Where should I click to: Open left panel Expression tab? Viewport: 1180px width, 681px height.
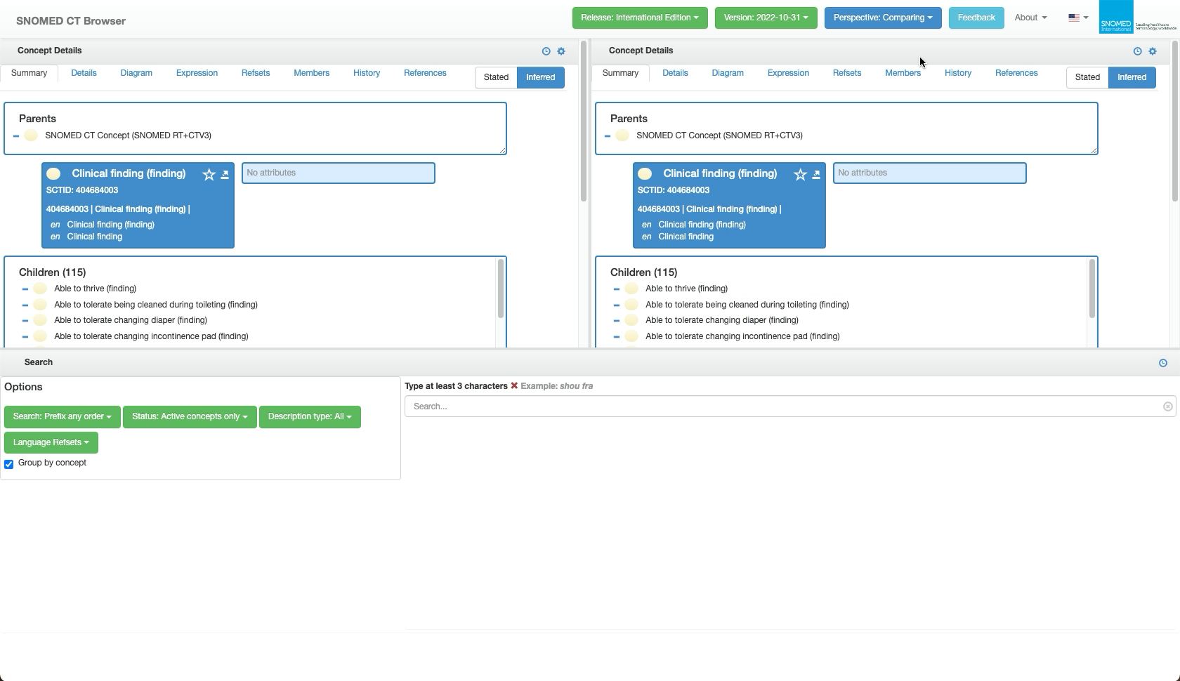pos(197,73)
